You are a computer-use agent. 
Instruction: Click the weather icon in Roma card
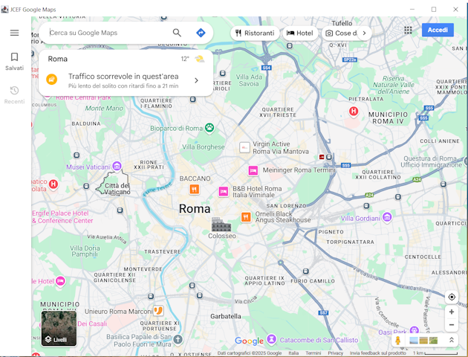coord(200,59)
